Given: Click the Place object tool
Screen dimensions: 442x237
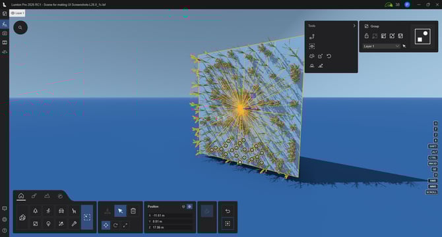Looking at the screenshot, I should click(108, 211).
